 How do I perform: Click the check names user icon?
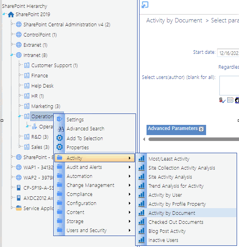[x=222, y=100]
